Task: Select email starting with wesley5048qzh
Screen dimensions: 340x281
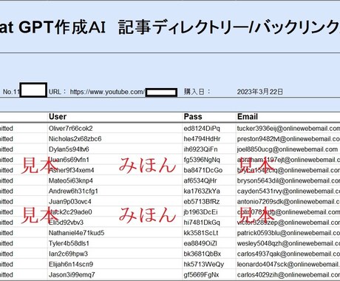Action: (288, 243)
